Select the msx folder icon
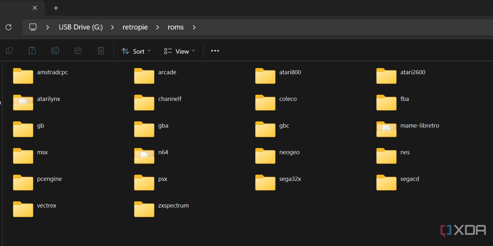 [x=23, y=156]
